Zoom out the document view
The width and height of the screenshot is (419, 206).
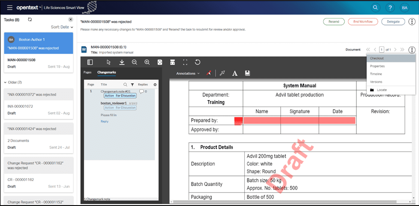pos(134,62)
